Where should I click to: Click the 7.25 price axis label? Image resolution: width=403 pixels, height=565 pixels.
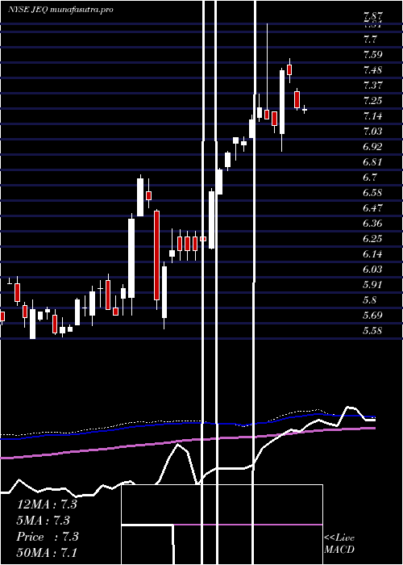pos(372,101)
